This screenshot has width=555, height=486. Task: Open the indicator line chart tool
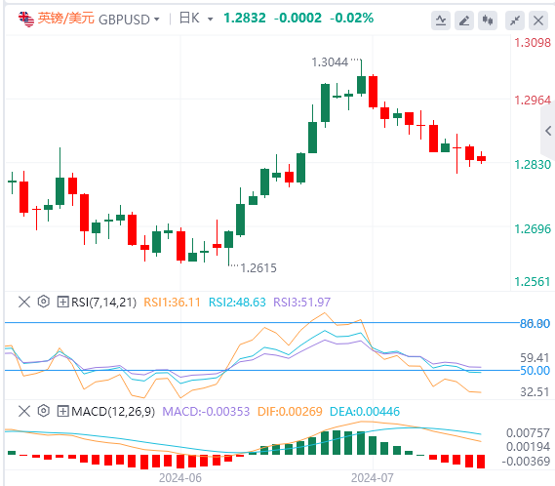tap(441, 20)
